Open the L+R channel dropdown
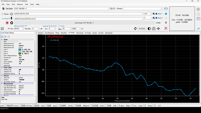Image resolution: width=201 pixels, height=113 pixels. coord(151,14)
